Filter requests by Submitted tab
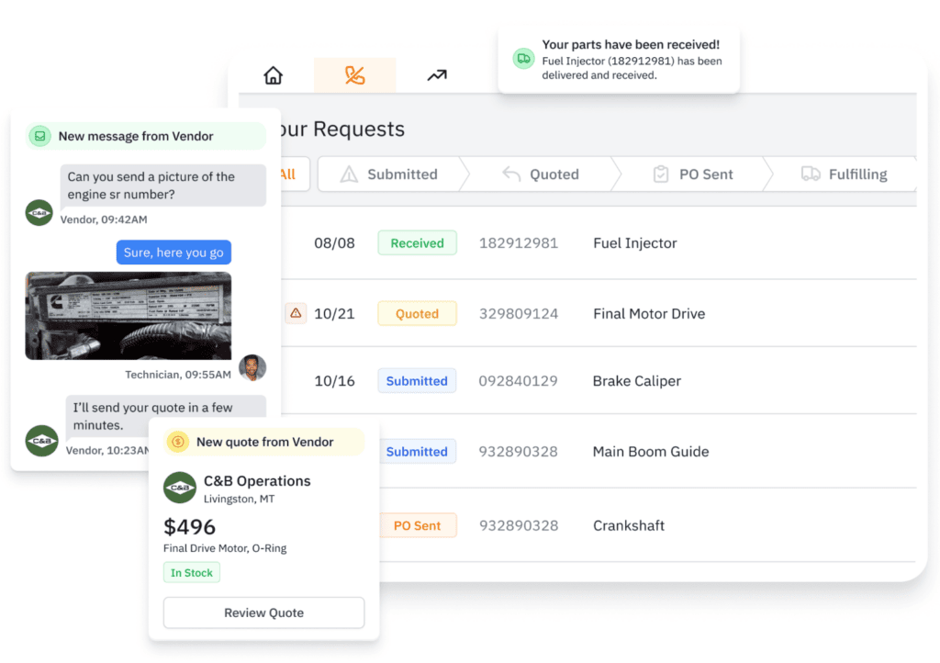This screenshot has width=940, height=663. 390,174
